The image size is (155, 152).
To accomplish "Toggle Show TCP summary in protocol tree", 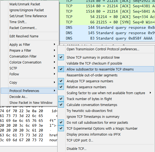I will click(x=106, y=57).
